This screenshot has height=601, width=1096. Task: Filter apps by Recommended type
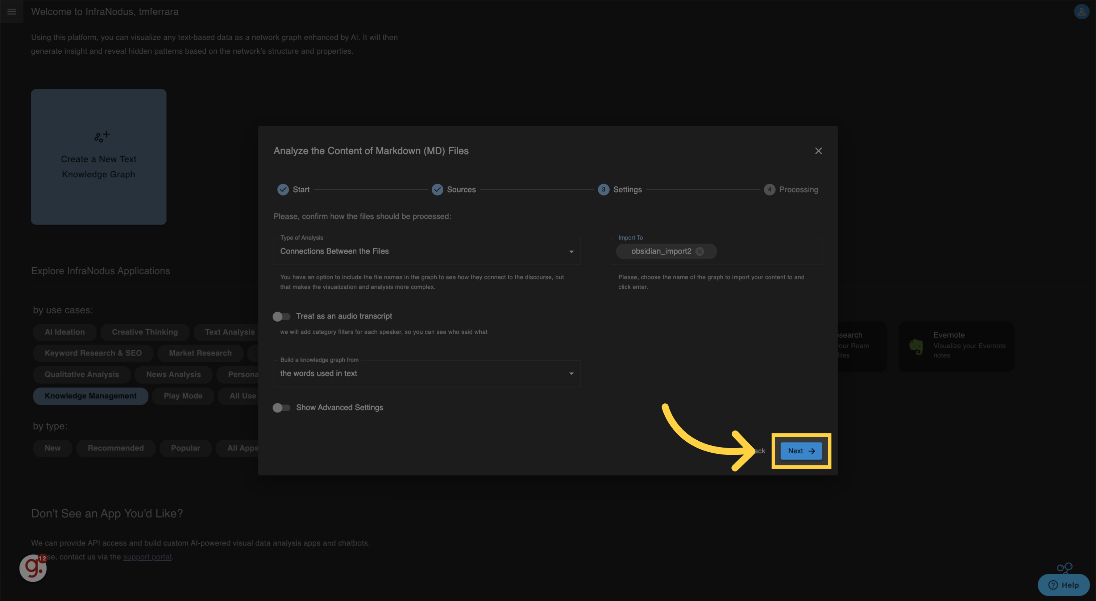pyautogui.click(x=116, y=448)
